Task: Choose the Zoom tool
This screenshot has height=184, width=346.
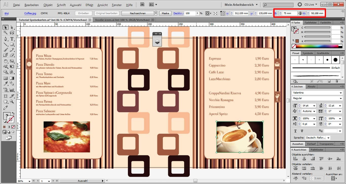Action: coord(12,102)
